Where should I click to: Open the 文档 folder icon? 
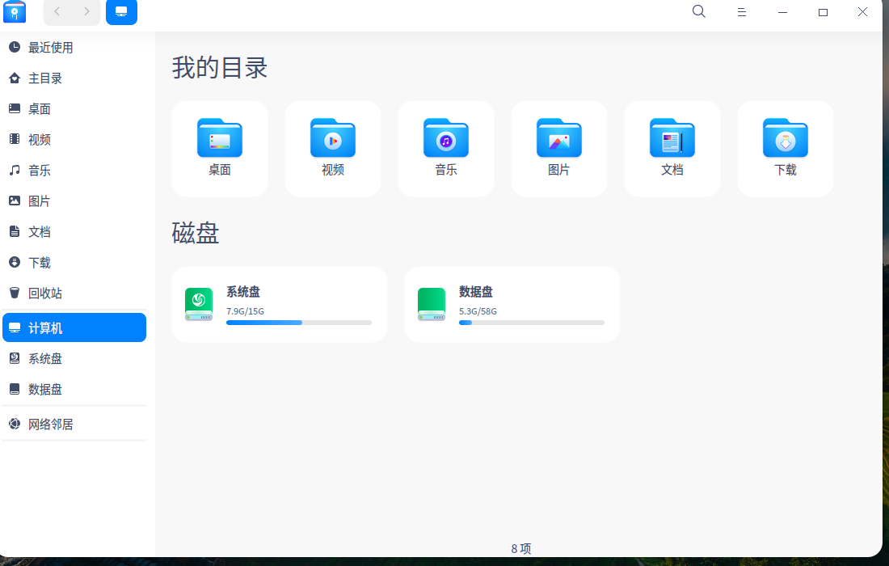click(672, 137)
